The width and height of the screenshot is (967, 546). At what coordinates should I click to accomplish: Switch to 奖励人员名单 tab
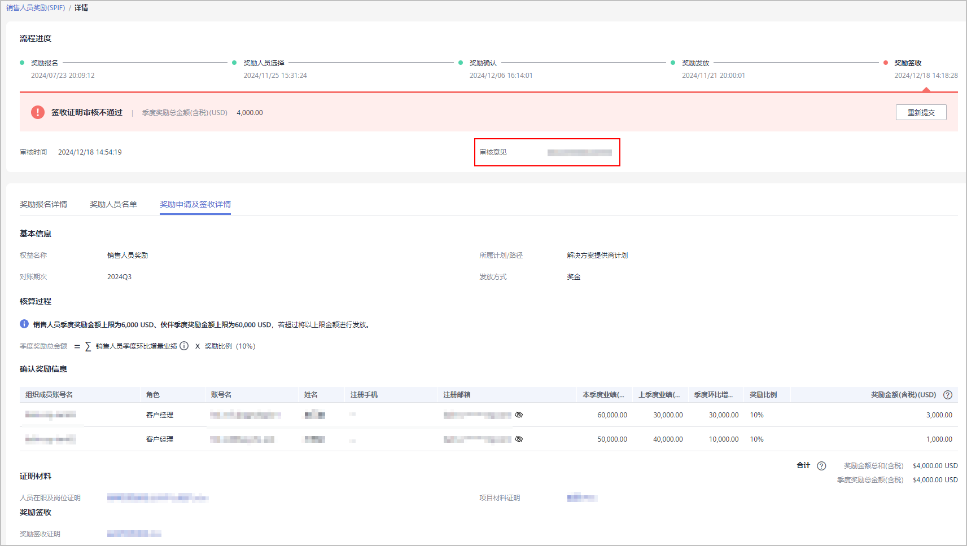click(113, 204)
